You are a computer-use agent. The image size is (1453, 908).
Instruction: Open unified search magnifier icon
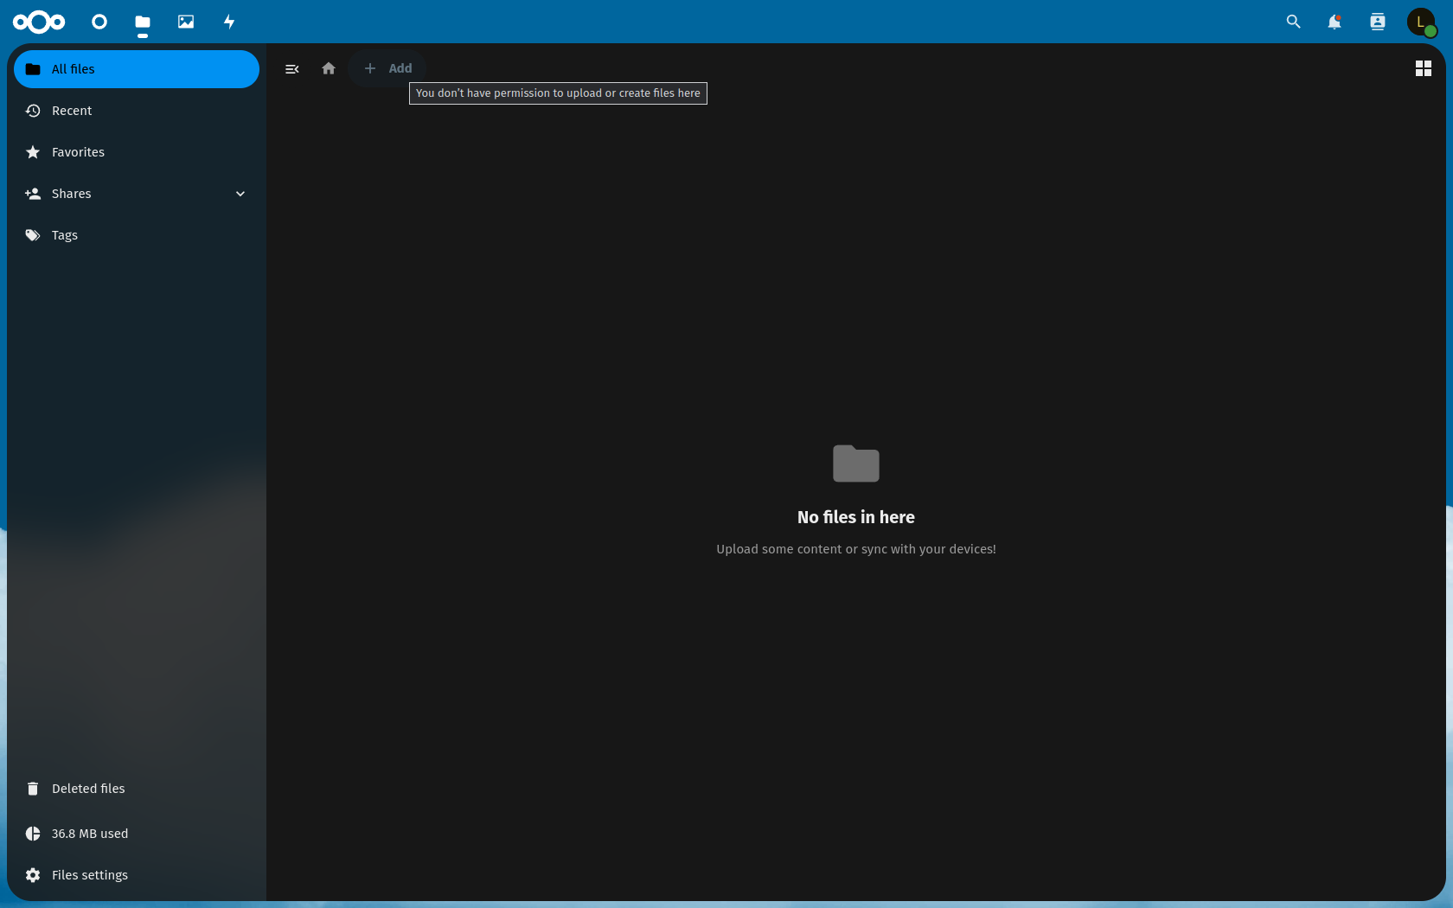1293,22
